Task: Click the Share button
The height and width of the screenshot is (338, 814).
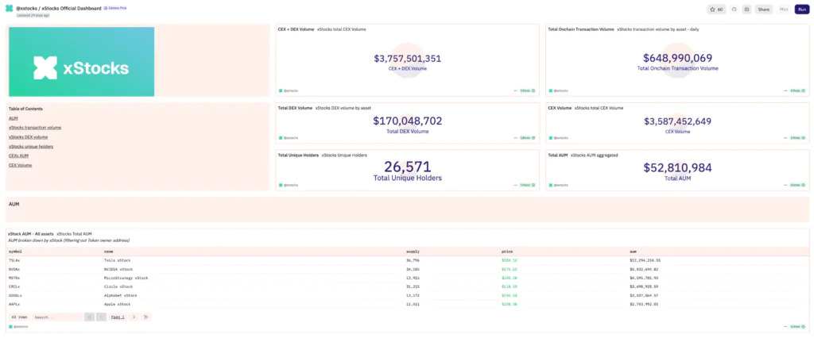Action: pyautogui.click(x=763, y=9)
